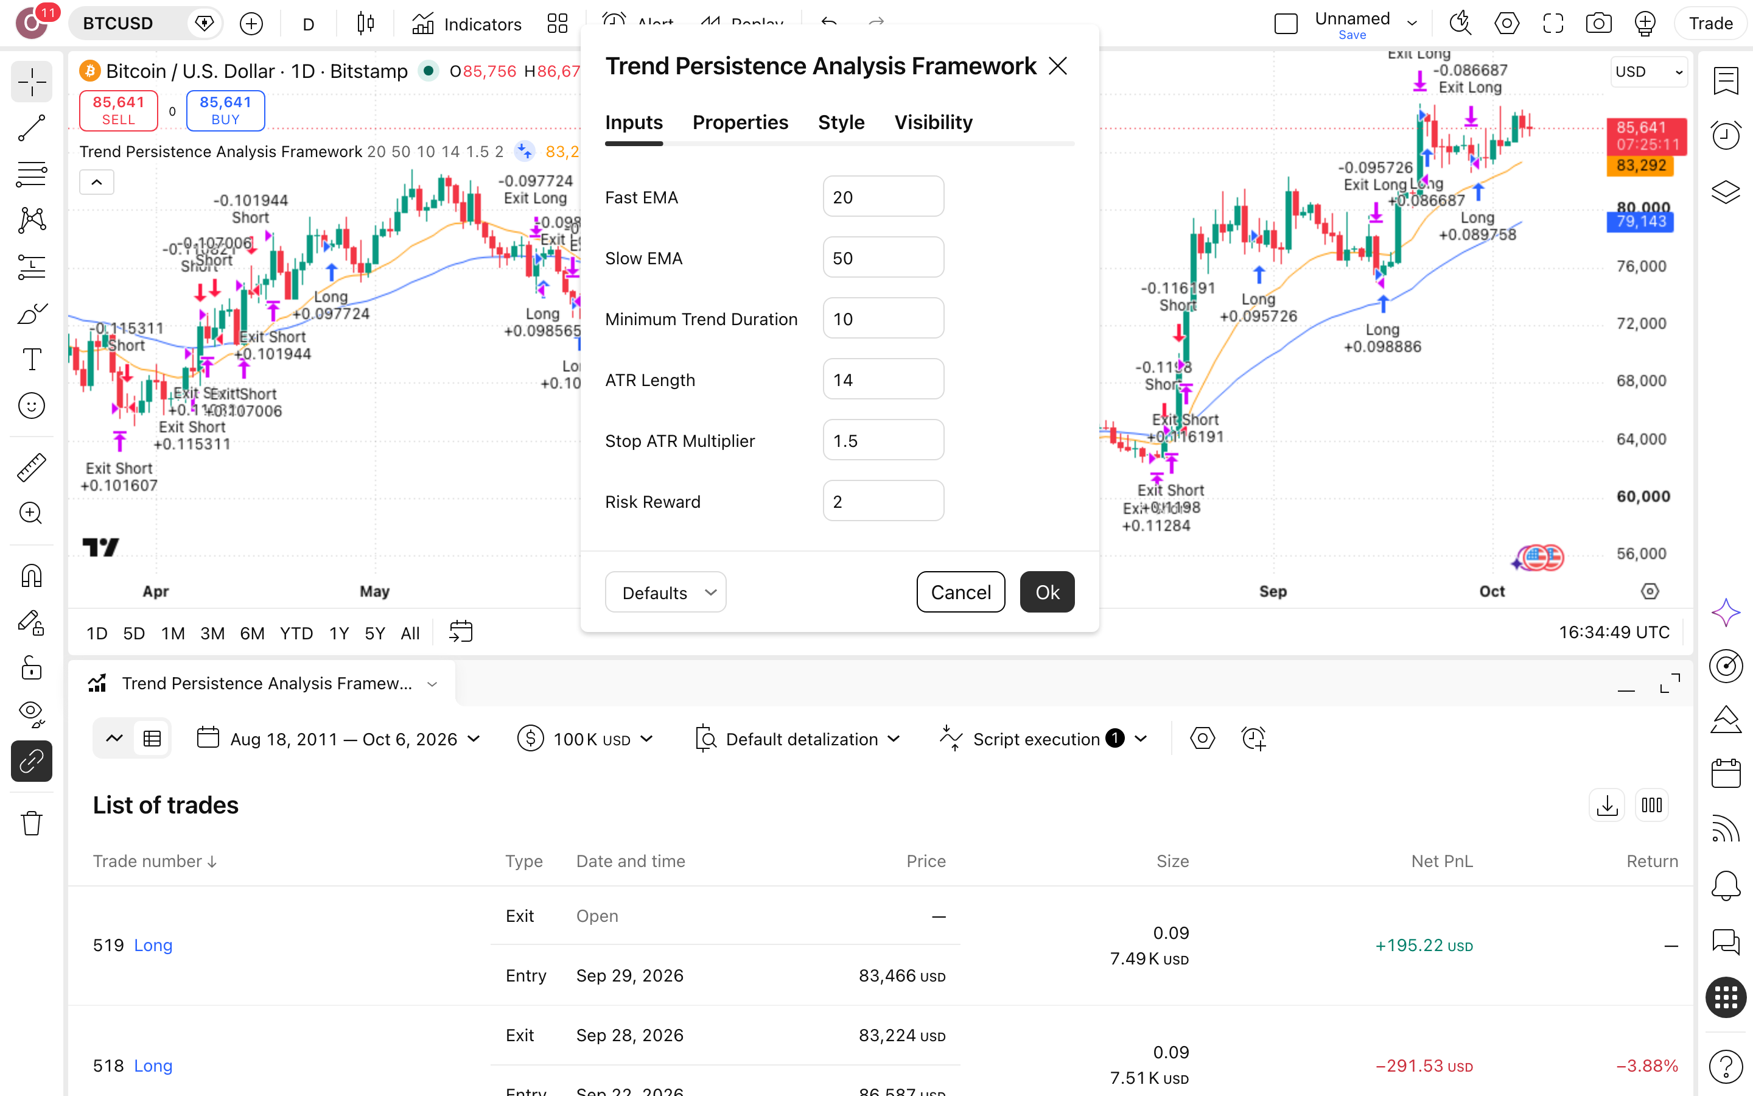This screenshot has width=1753, height=1096.
Task: Expand the backtest date range dropdown
Action: [340, 739]
